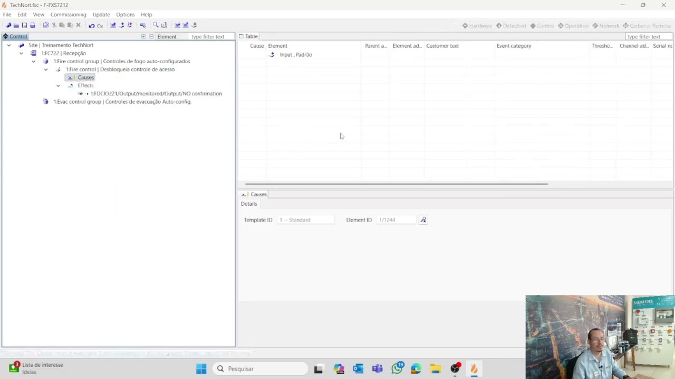Click the Lista de interesse widget
The height and width of the screenshot is (379, 675).
(36, 368)
